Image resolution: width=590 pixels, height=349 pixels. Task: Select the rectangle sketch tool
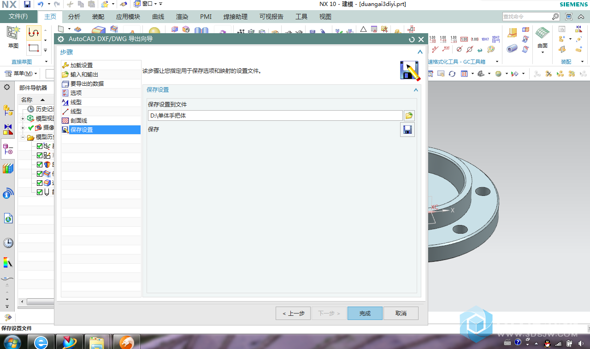(x=34, y=47)
